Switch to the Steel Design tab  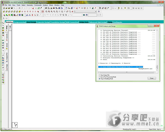[x=31, y=22]
